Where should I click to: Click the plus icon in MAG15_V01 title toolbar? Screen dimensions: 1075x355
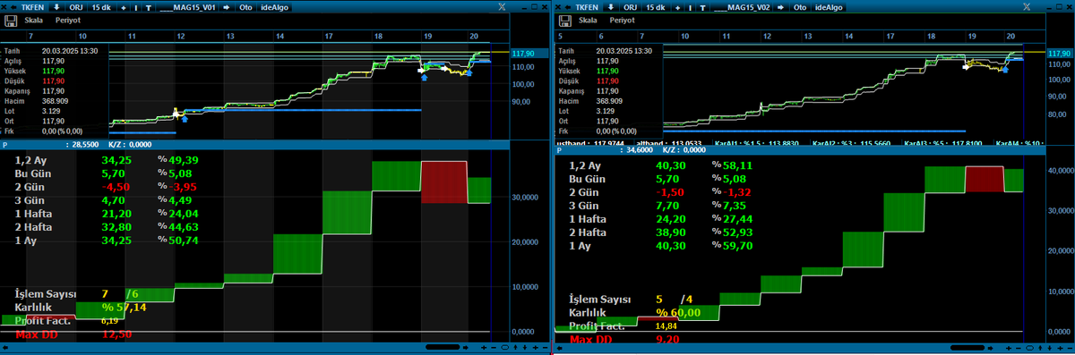coord(124,8)
